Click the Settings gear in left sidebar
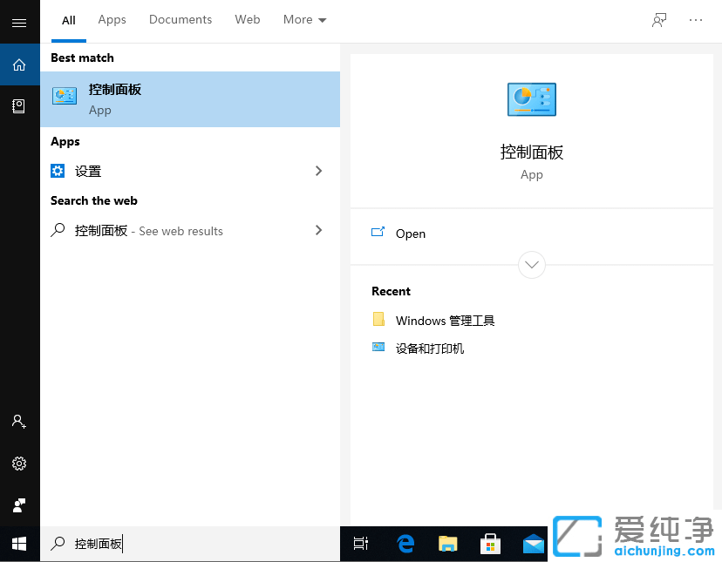Screen dimensions: 722x562 point(19,464)
